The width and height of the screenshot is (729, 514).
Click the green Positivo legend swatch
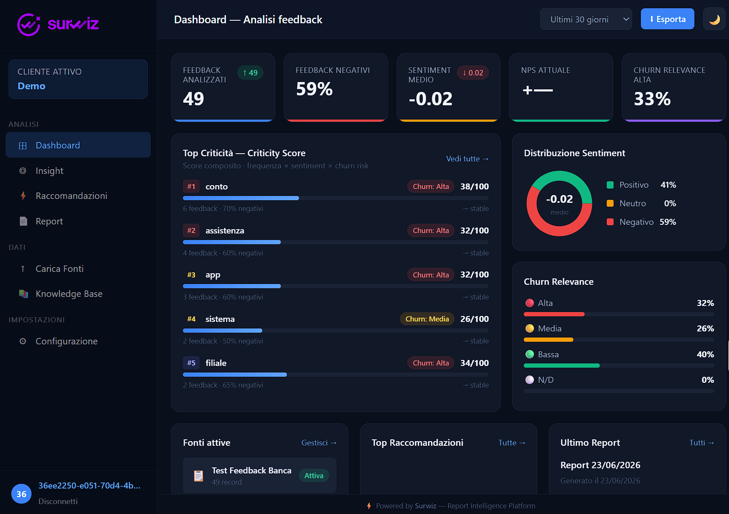pyautogui.click(x=610, y=185)
